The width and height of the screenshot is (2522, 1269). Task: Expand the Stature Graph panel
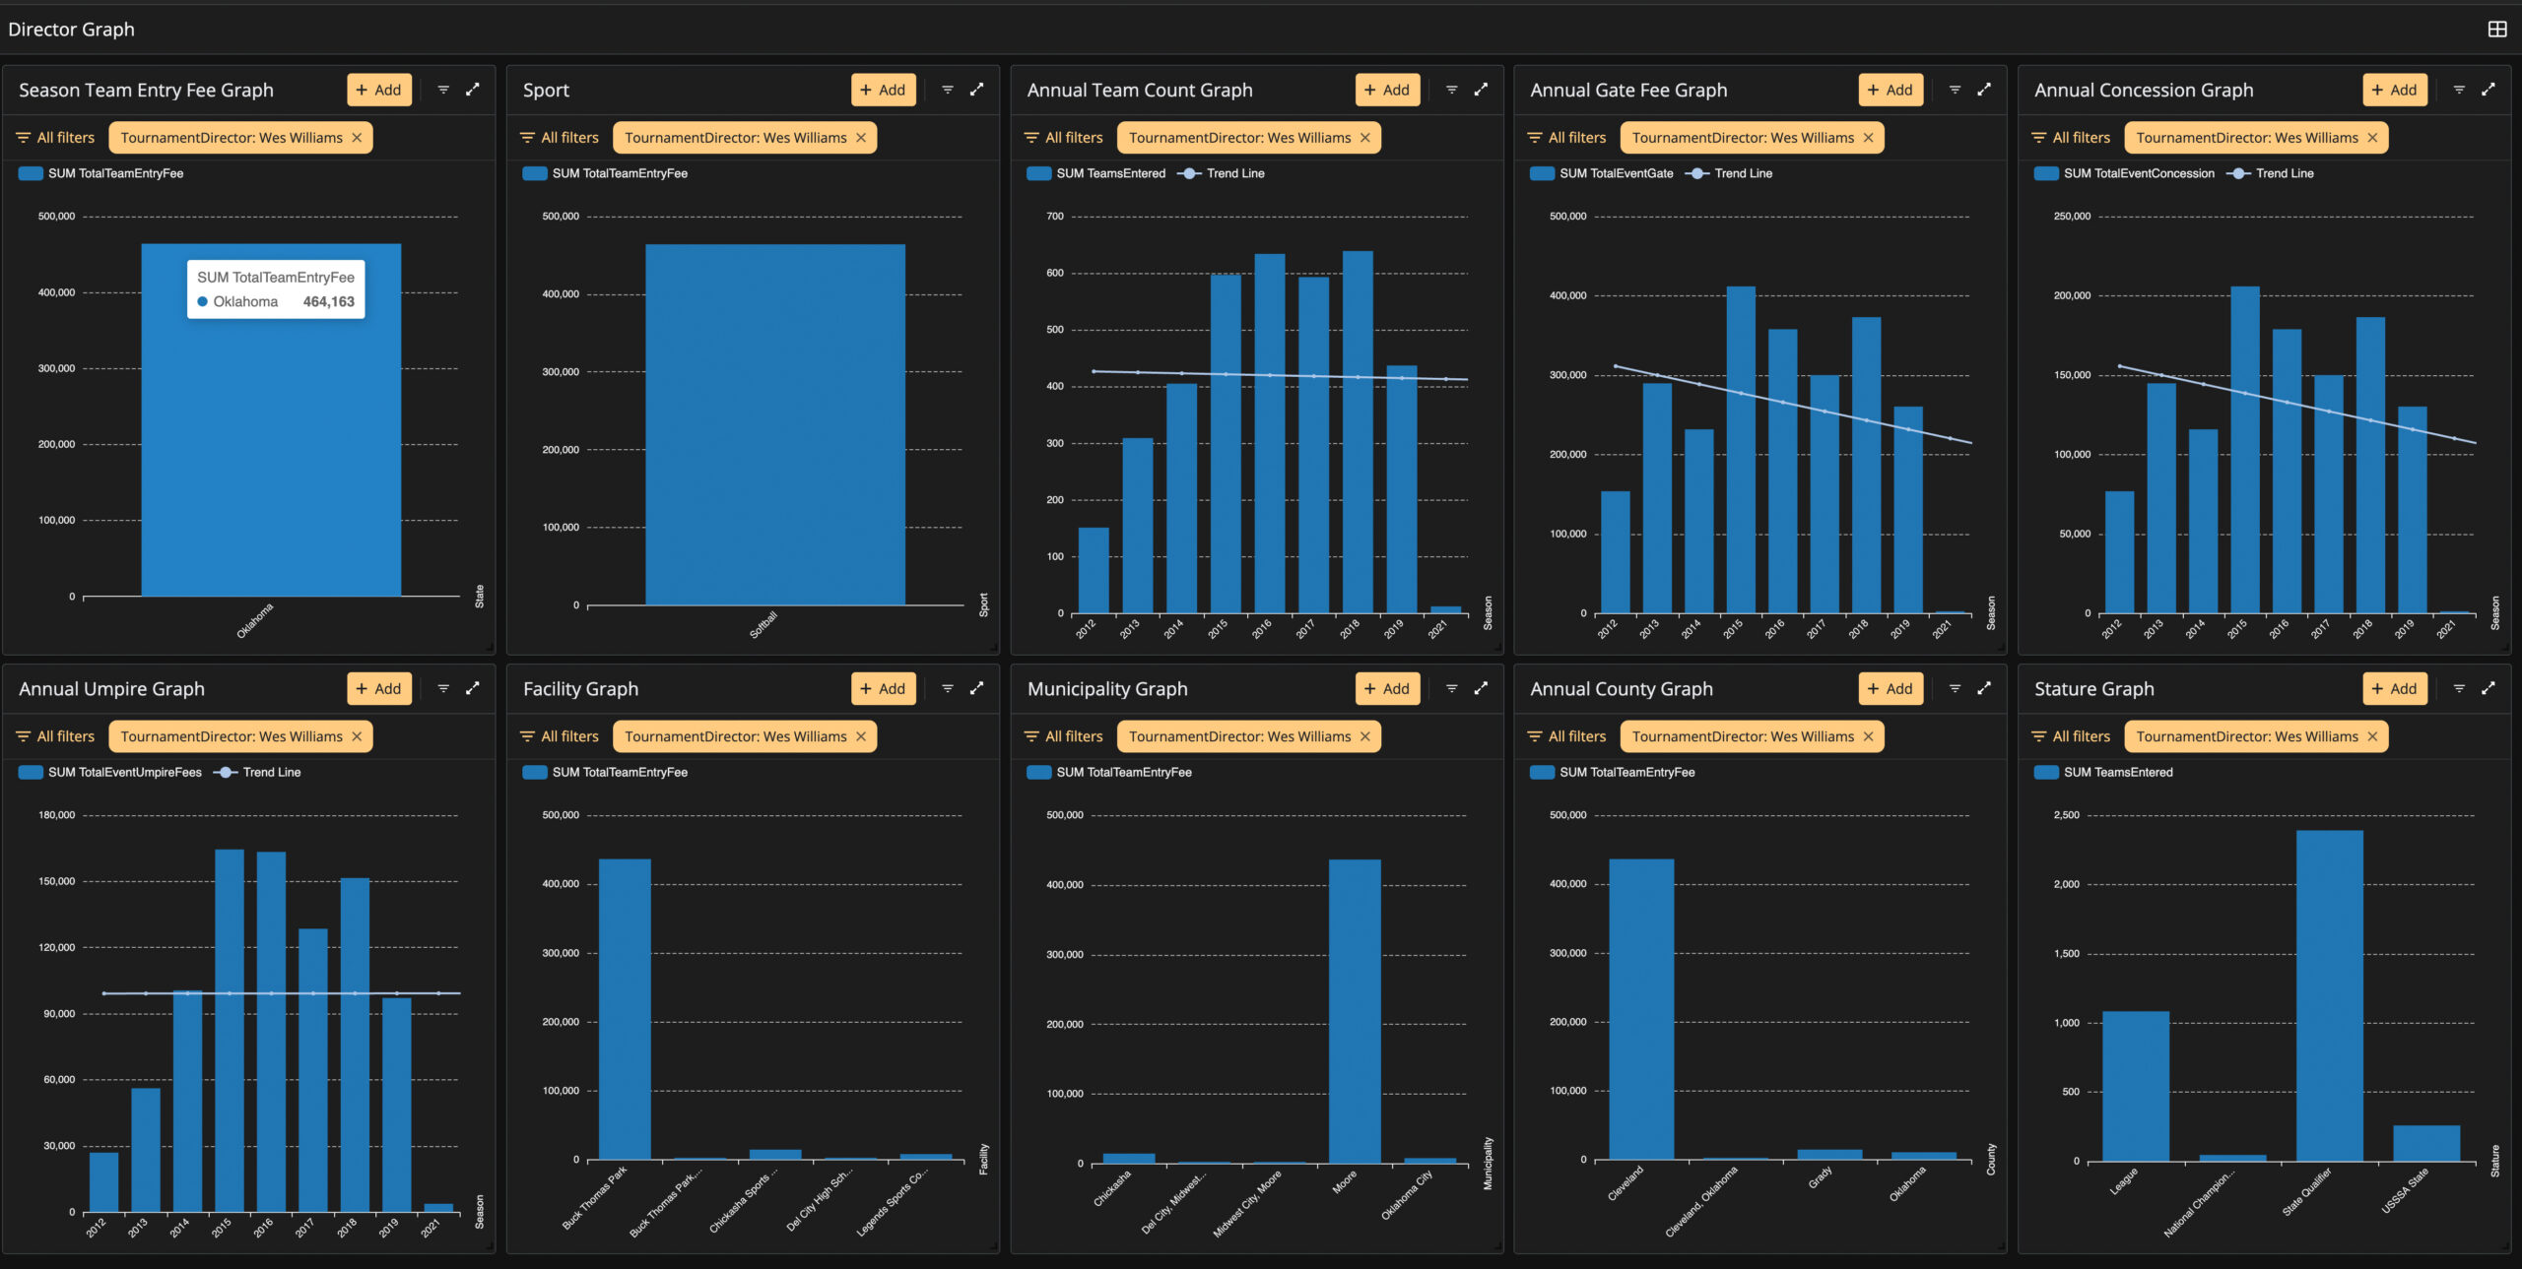2489,688
